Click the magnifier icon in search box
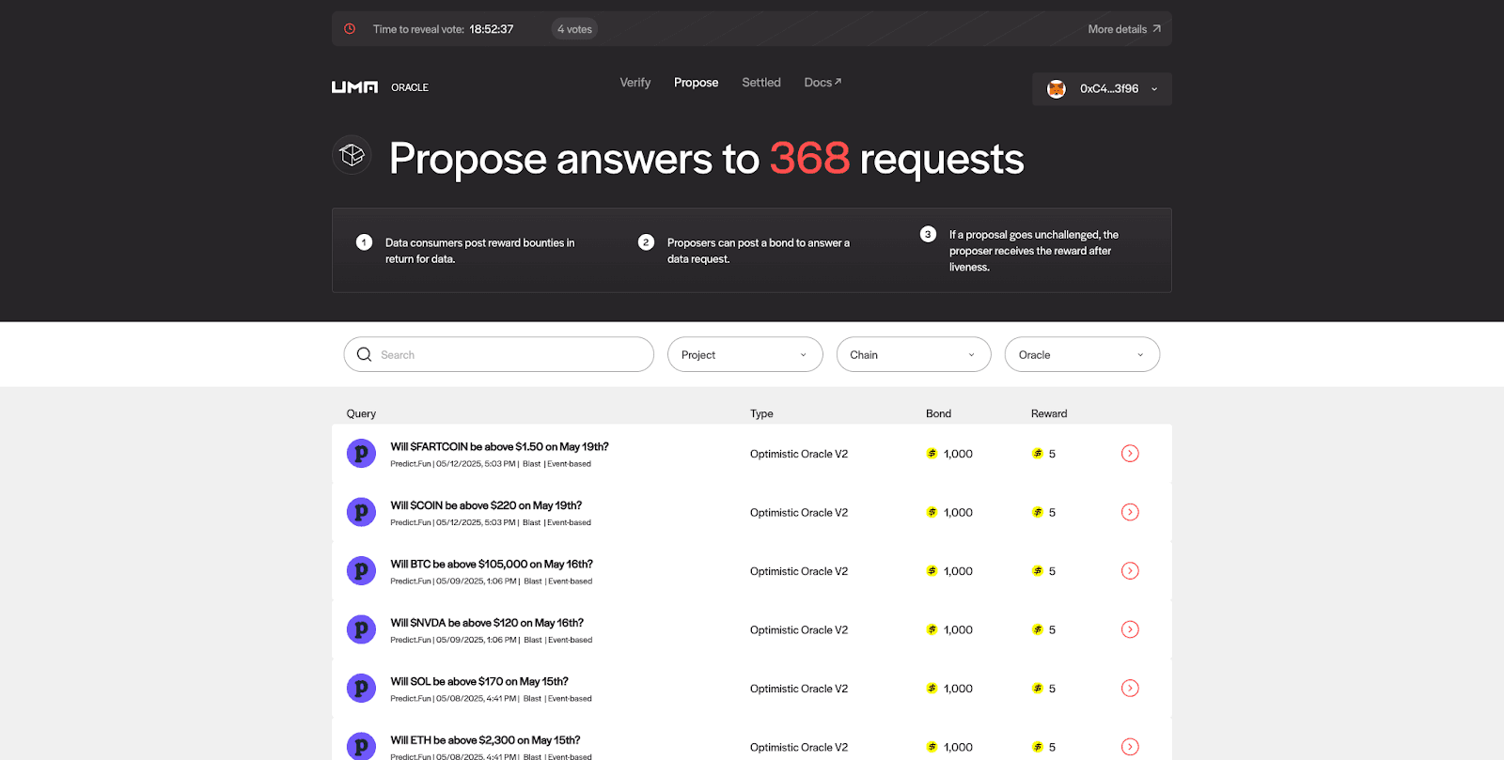The image size is (1504, 760). 364,354
